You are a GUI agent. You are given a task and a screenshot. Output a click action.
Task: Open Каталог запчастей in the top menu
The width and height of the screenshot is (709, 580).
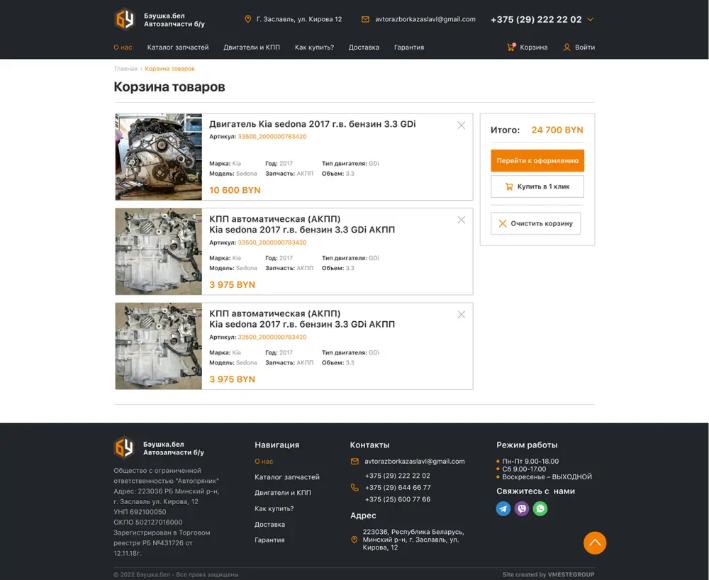(x=178, y=47)
